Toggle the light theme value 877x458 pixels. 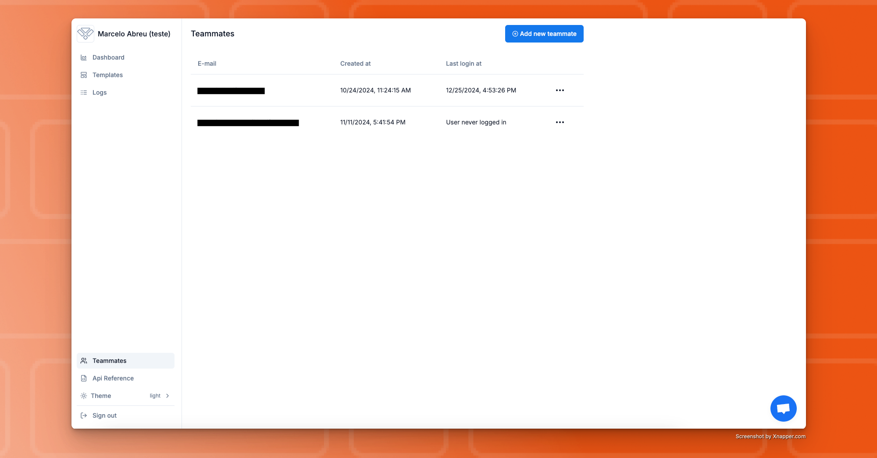click(155, 396)
